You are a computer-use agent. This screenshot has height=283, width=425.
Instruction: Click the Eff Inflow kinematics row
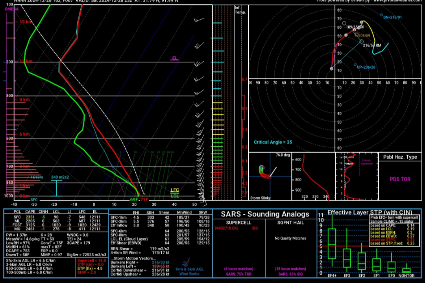pyautogui.click(x=160, y=225)
